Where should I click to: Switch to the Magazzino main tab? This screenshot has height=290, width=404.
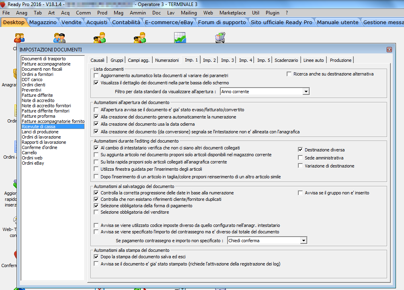click(43, 22)
